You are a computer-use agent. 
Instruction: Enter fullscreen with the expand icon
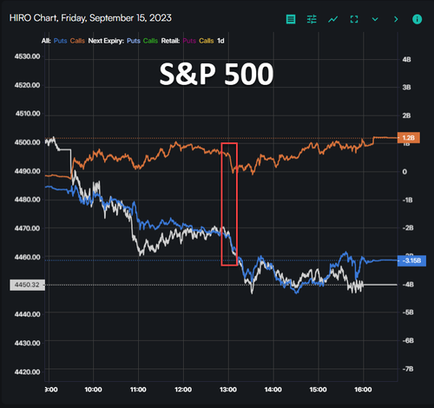pyautogui.click(x=354, y=19)
